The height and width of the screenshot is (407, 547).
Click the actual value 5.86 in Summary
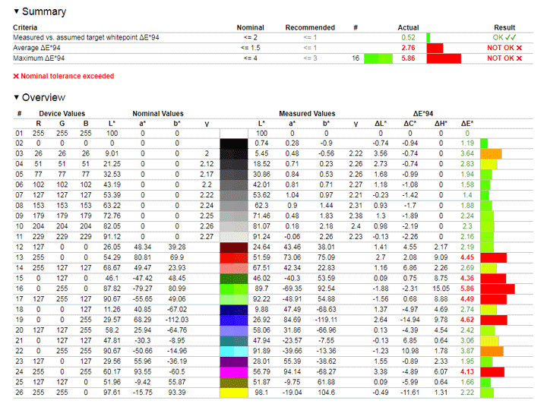pos(408,58)
